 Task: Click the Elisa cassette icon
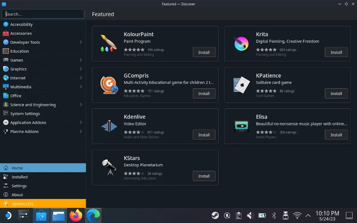click(x=241, y=126)
